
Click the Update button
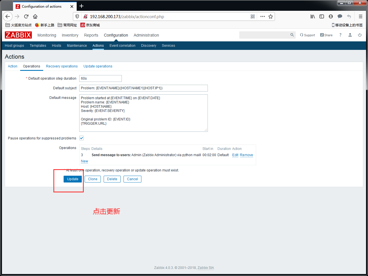point(73,179)
